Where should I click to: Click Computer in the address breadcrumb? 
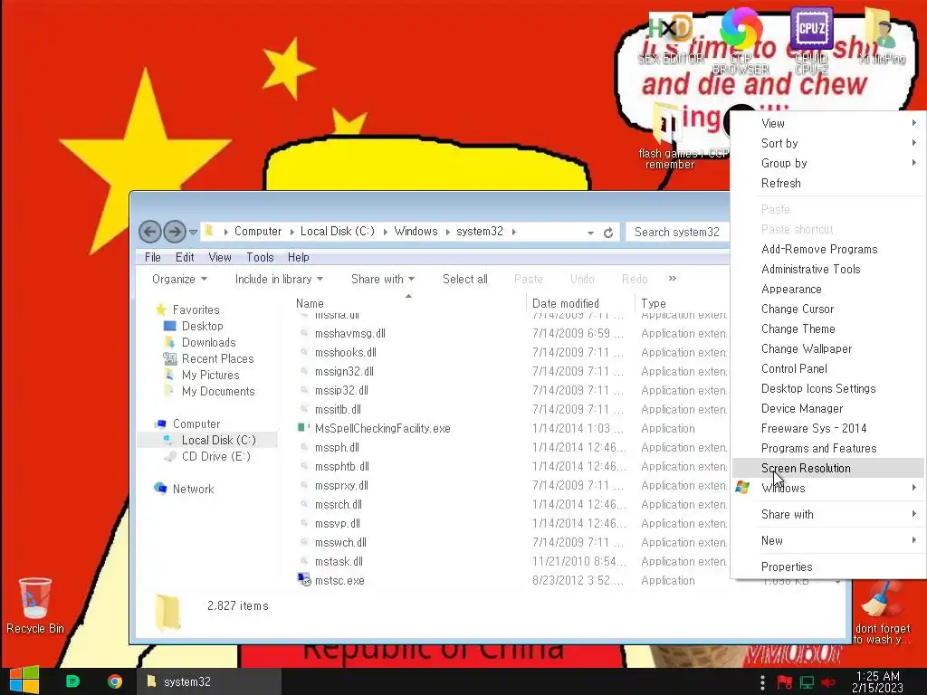(258, 231)
